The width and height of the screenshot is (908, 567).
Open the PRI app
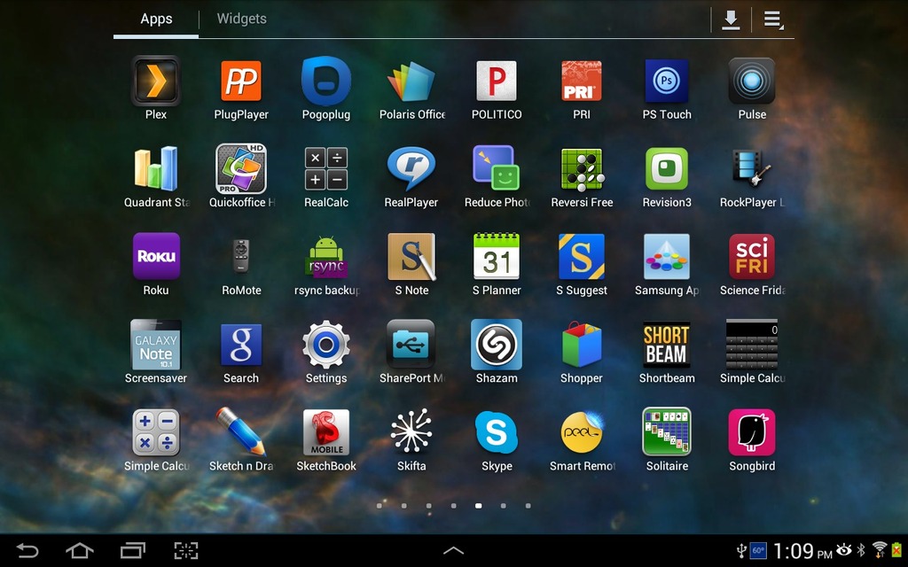(x=582, y=81)
